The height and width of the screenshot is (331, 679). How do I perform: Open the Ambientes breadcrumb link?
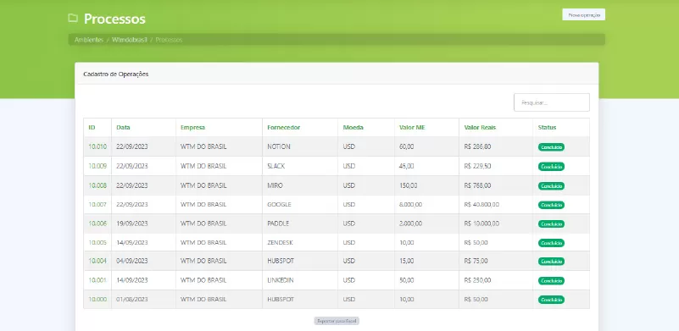(x=89, y=40)
